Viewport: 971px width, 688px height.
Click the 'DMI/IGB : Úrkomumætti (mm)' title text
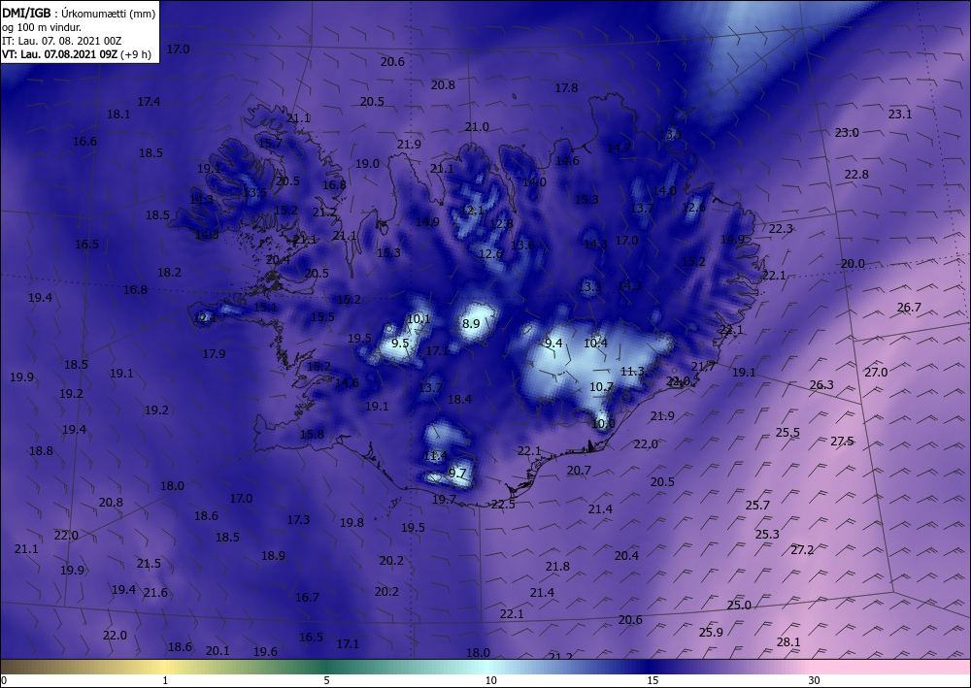click(79, 13)
